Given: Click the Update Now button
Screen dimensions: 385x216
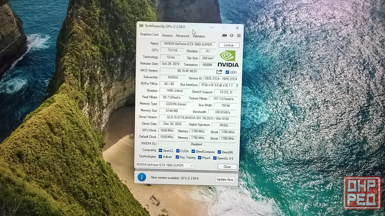Looking at the screenshot, I should (x=225, y=179).
